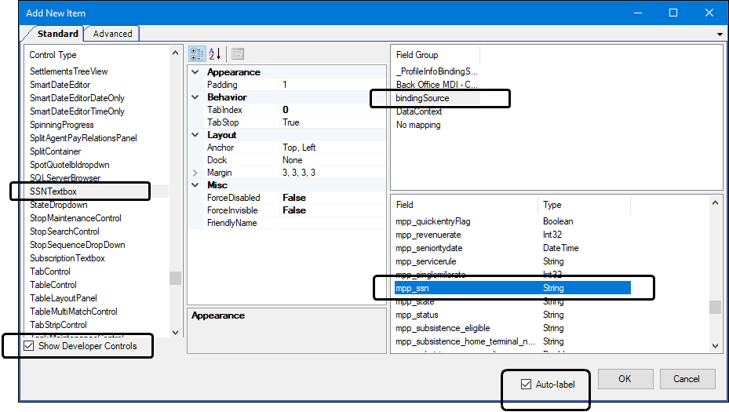729x412 pixels.
Task: Switch to the Advanced tab
Action: pyautogui.click(x=112, y=34)
